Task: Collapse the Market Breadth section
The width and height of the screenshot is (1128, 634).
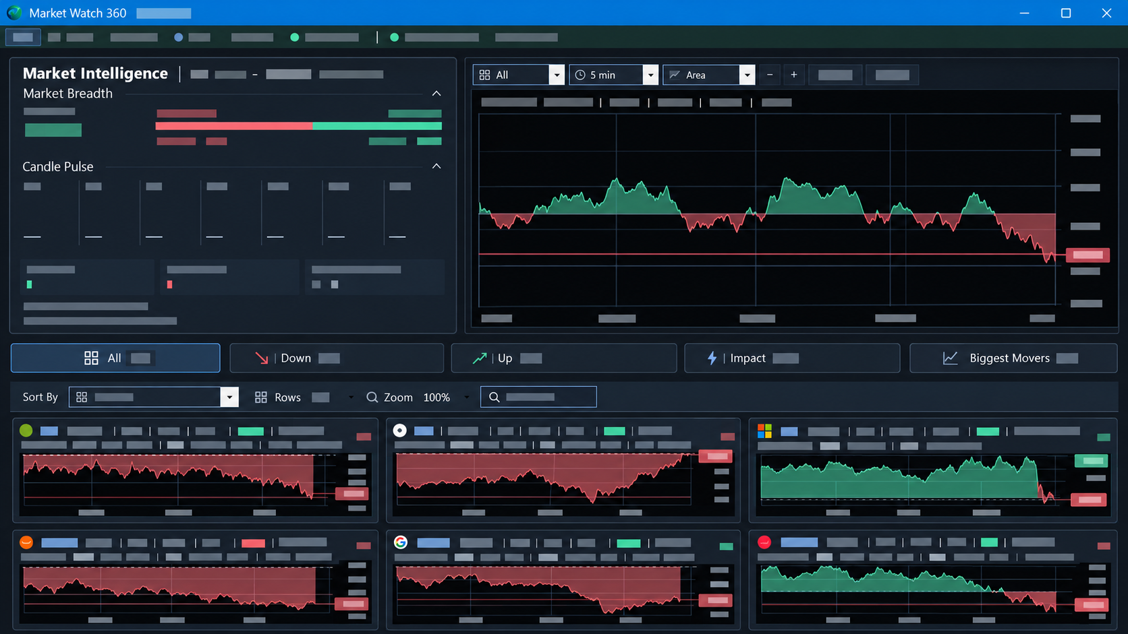Action: tap(436, 94)
